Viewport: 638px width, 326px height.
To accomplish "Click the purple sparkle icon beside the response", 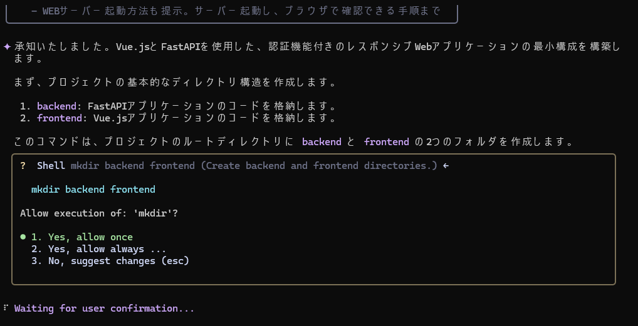I will (x=8, y=47).
